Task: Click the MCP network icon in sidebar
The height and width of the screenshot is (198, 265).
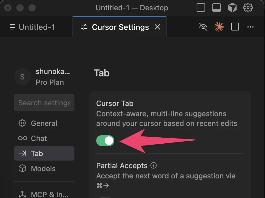Action: coord(22,194)
